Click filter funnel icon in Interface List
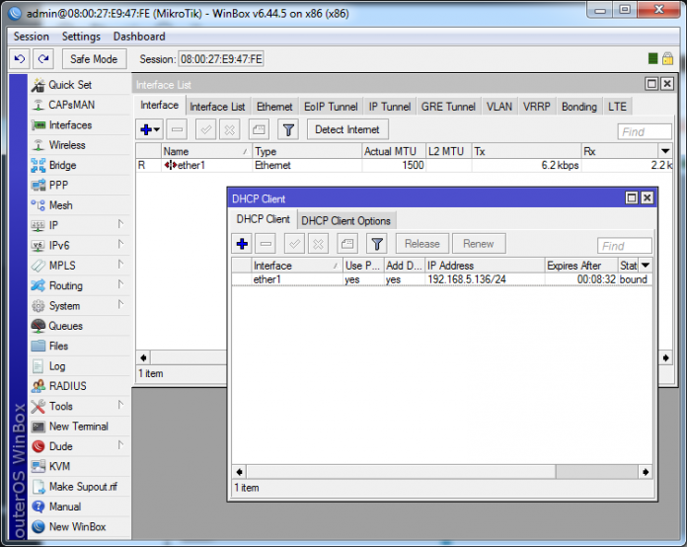Screen dimensions: 687x547 [288, 129]
